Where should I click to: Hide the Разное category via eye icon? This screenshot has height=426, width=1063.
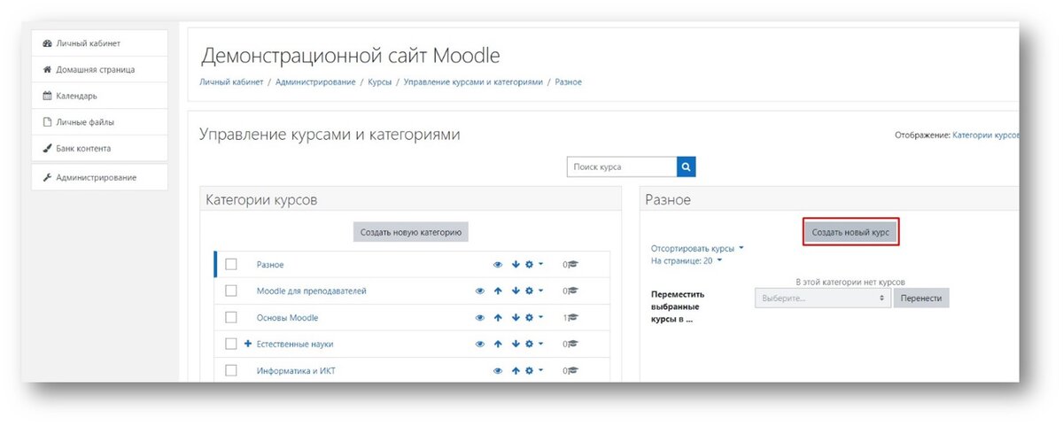click(498, 264)
